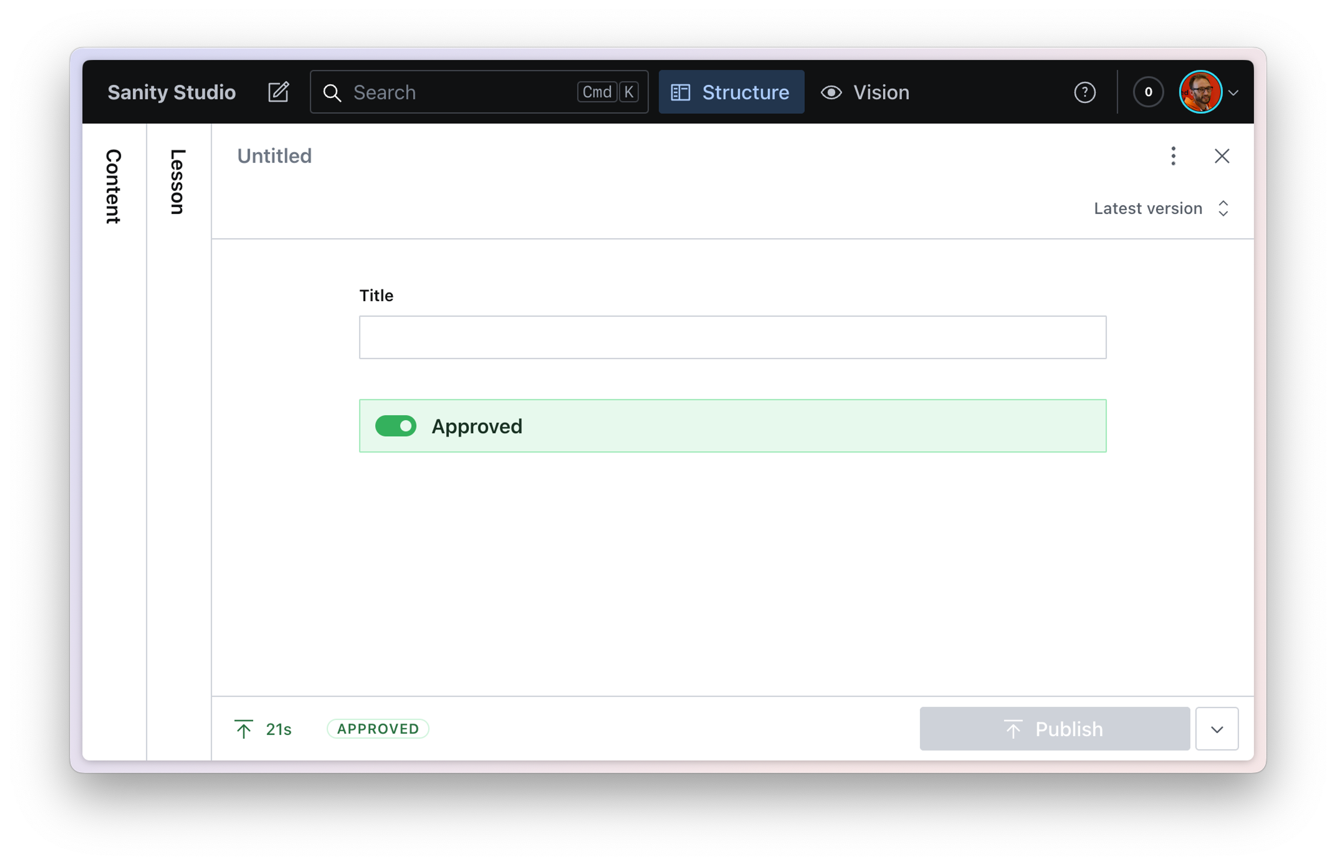
Task: Toggle the Approved switch off
Action: [396, 426]
